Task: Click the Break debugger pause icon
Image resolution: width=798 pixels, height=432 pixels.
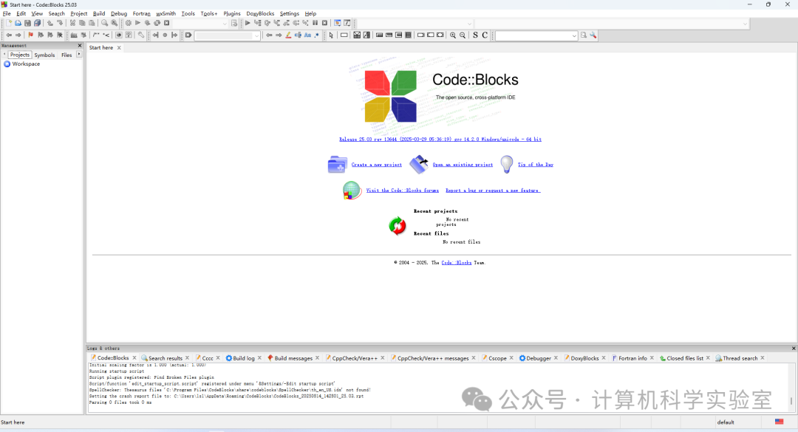Action: (x=315, y=24)
